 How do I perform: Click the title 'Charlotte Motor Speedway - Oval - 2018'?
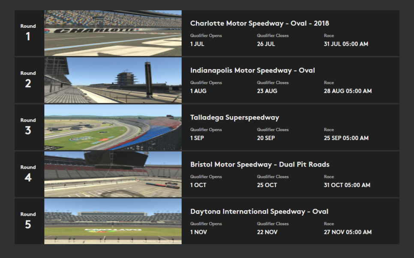click(260, 23)
